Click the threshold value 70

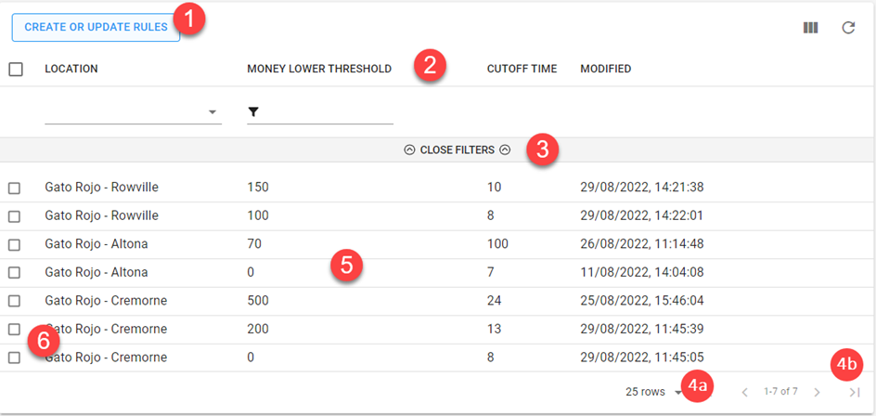(254, 244)
